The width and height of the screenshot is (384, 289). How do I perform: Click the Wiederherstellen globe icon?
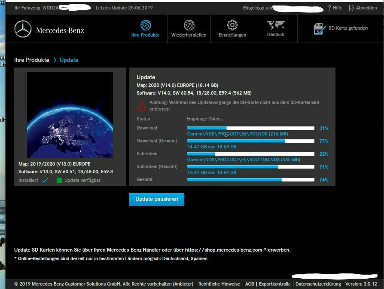pyautogui.click(x=189, y=25)
